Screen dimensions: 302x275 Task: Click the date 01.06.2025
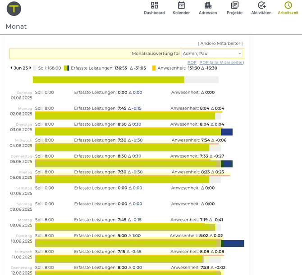click(21, 98)
